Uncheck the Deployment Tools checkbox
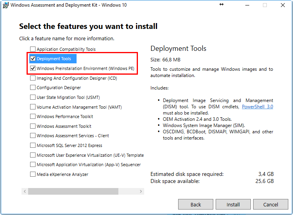This screenshot has width=293, height=215. [x=33, y=59]
